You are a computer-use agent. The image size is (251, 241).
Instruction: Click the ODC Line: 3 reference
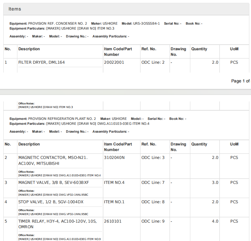click(153, 158)
